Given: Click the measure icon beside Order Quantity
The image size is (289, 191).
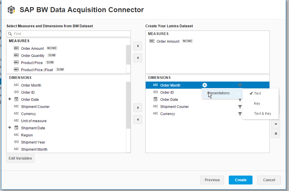Looking at the screenshot, I should [16, 55].
